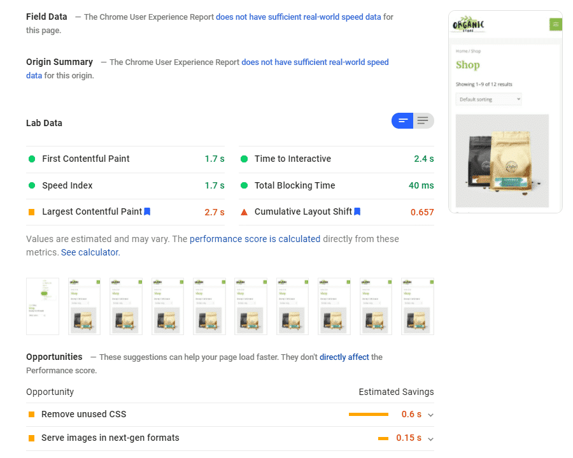Click the 'directly affect' link
The image size is (573, 458).
344,357
